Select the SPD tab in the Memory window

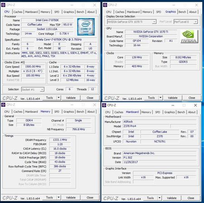[57, 112]
